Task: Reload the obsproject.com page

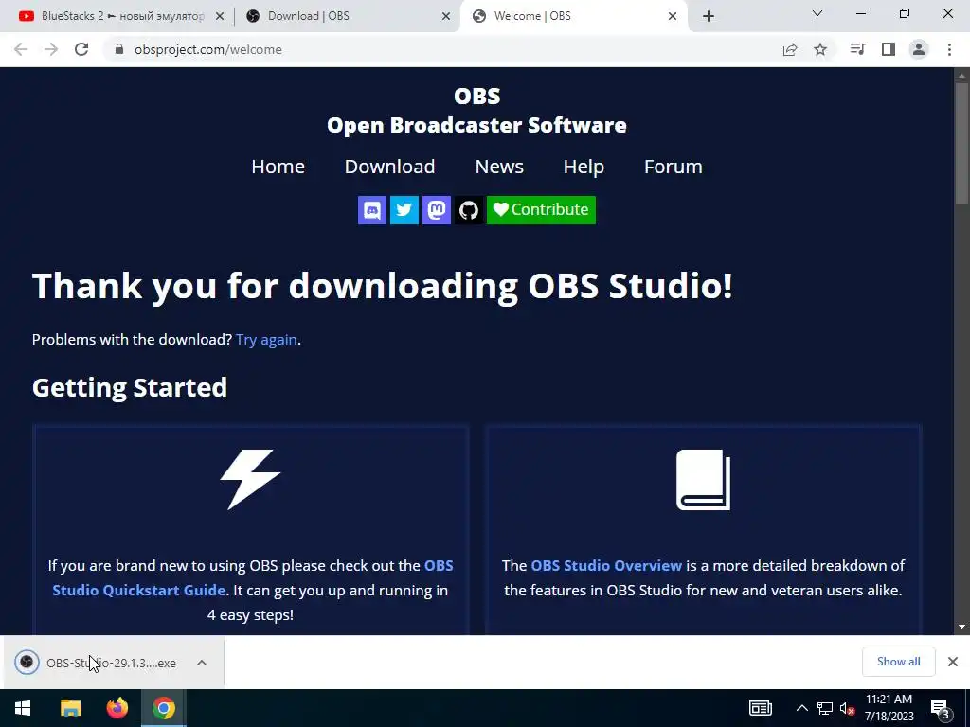Action: tap(81, 49)
